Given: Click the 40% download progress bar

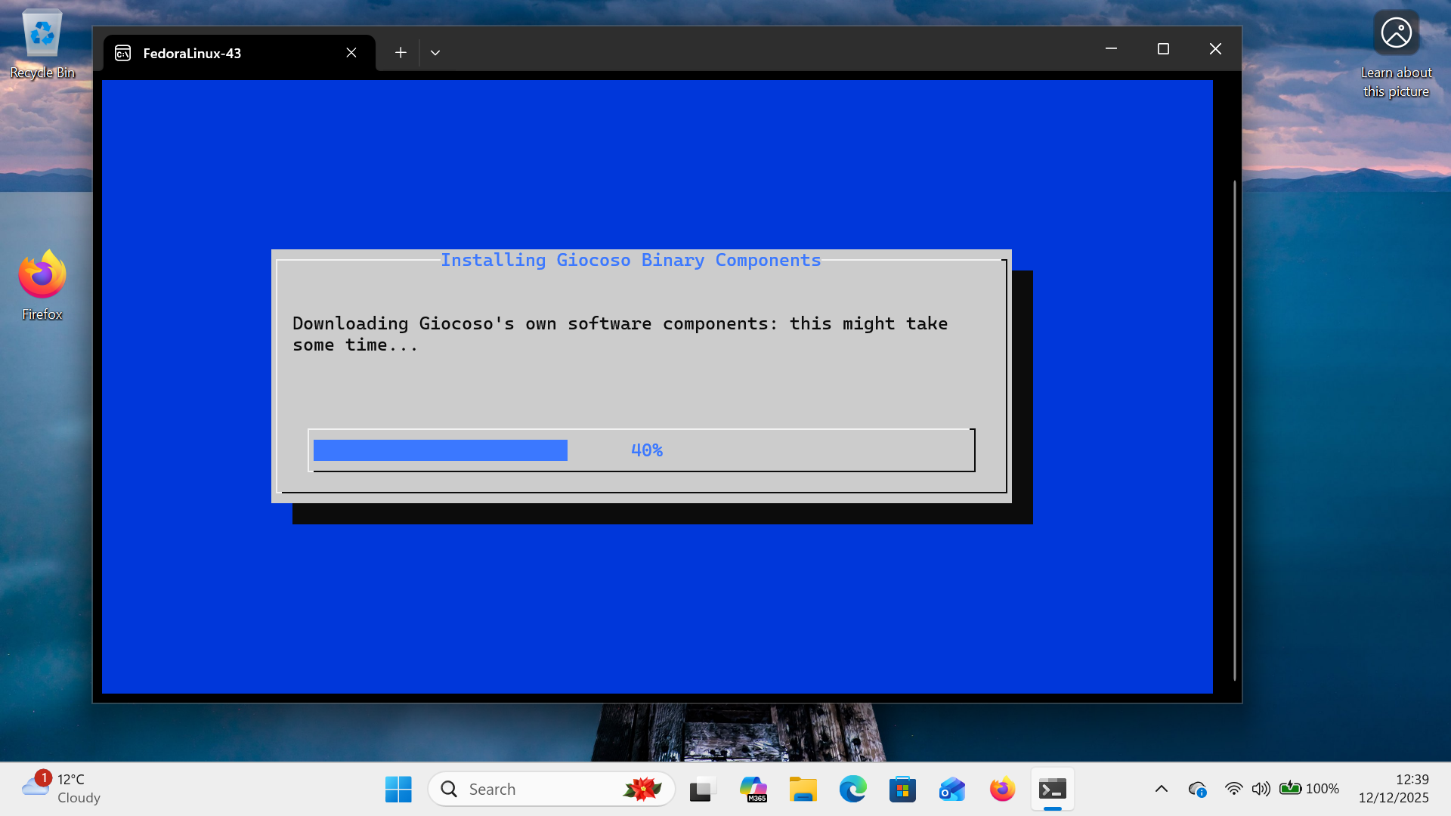Looking at the screenshot, I should (x=642, y=450).
